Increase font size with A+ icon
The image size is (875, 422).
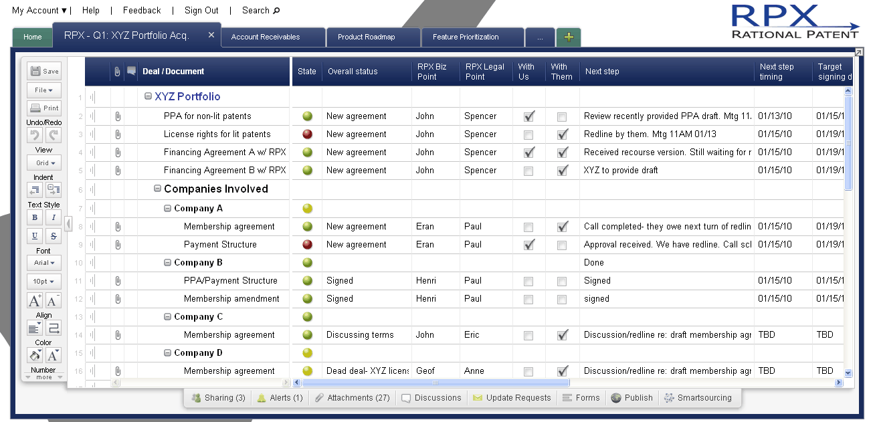click(35, 300)
